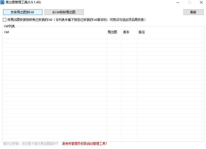Viewport: 206px width, 149px height.
Task: Sort by the CAD column header
Action: [52, 32]
